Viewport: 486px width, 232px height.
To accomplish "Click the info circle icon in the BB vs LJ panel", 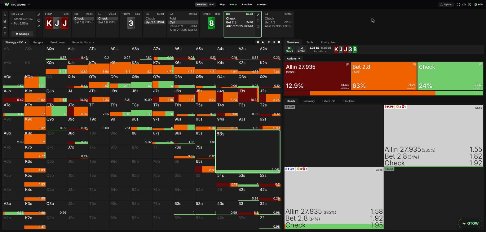I will [x=39, y=20].
